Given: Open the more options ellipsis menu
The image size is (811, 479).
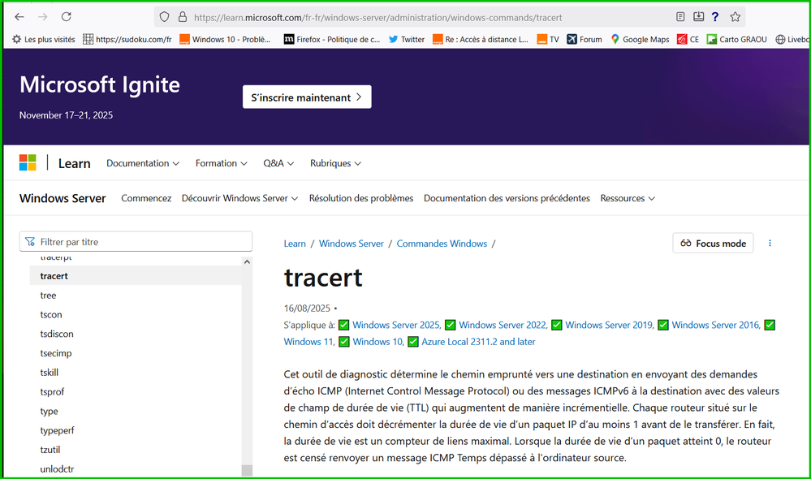Looking at the screenshot, I should click(770, 243).
